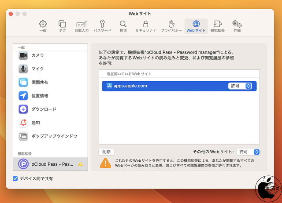This screenshot has width=282, height=203.
Task: Open the セキュリティ (Security) lock icon
Action: point(145,26)
